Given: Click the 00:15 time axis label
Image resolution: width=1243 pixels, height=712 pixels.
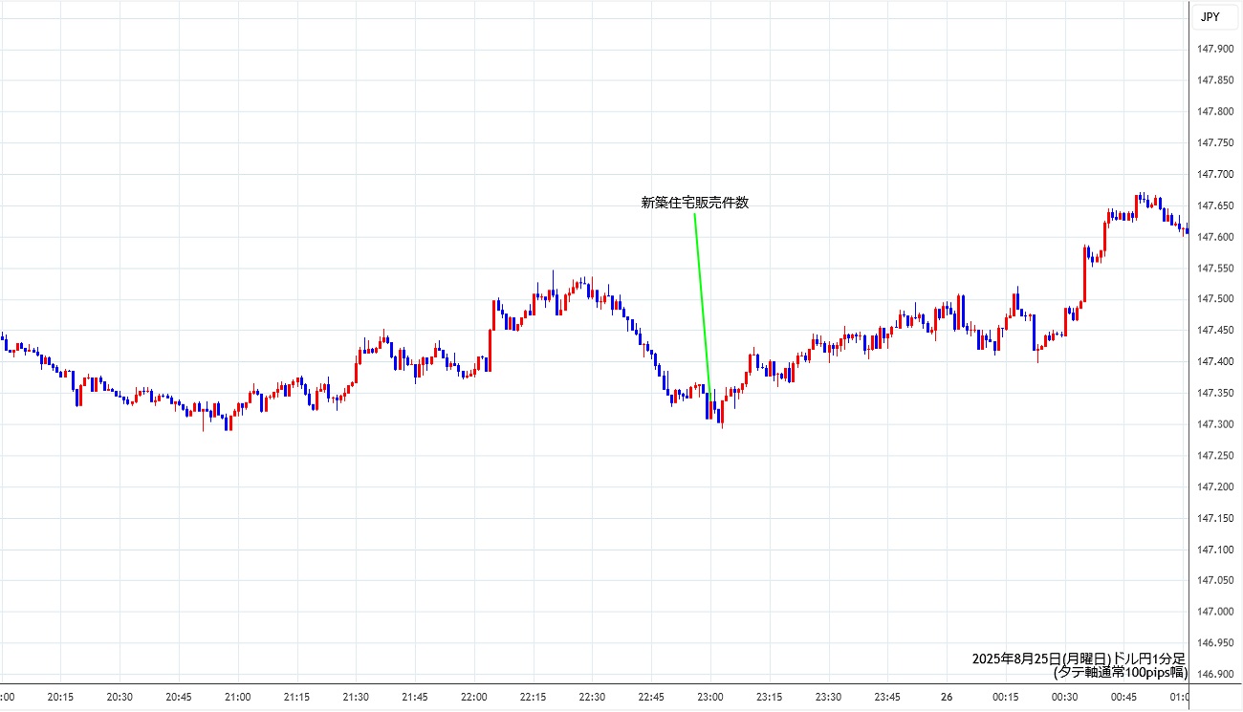Looking at the screenshot, I should [1005, 698].
